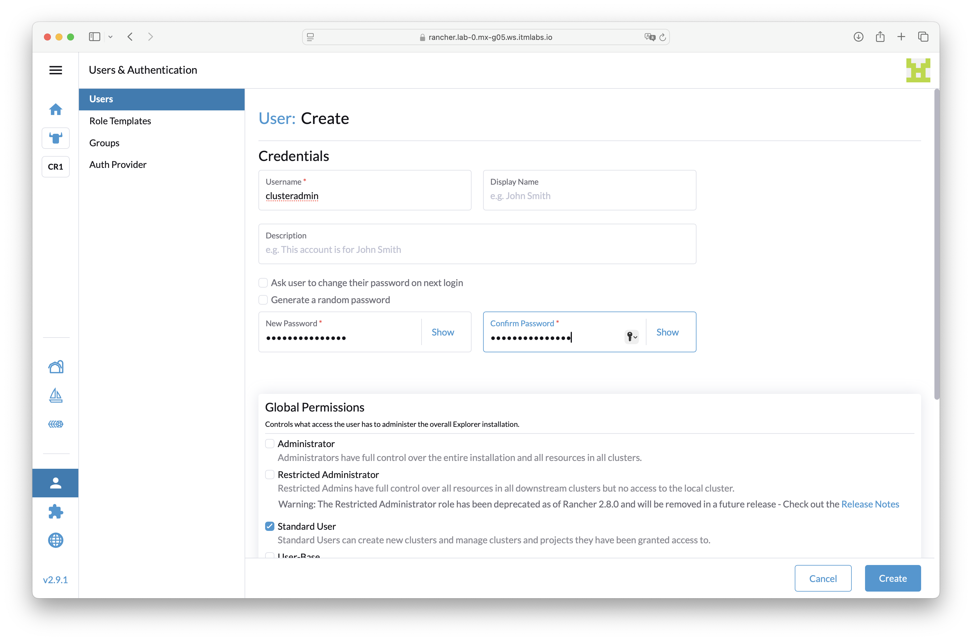972x641 pixels.
Task: Open Continuous Delivery via the sailboat icon
Action: click(x=56, y=395)
